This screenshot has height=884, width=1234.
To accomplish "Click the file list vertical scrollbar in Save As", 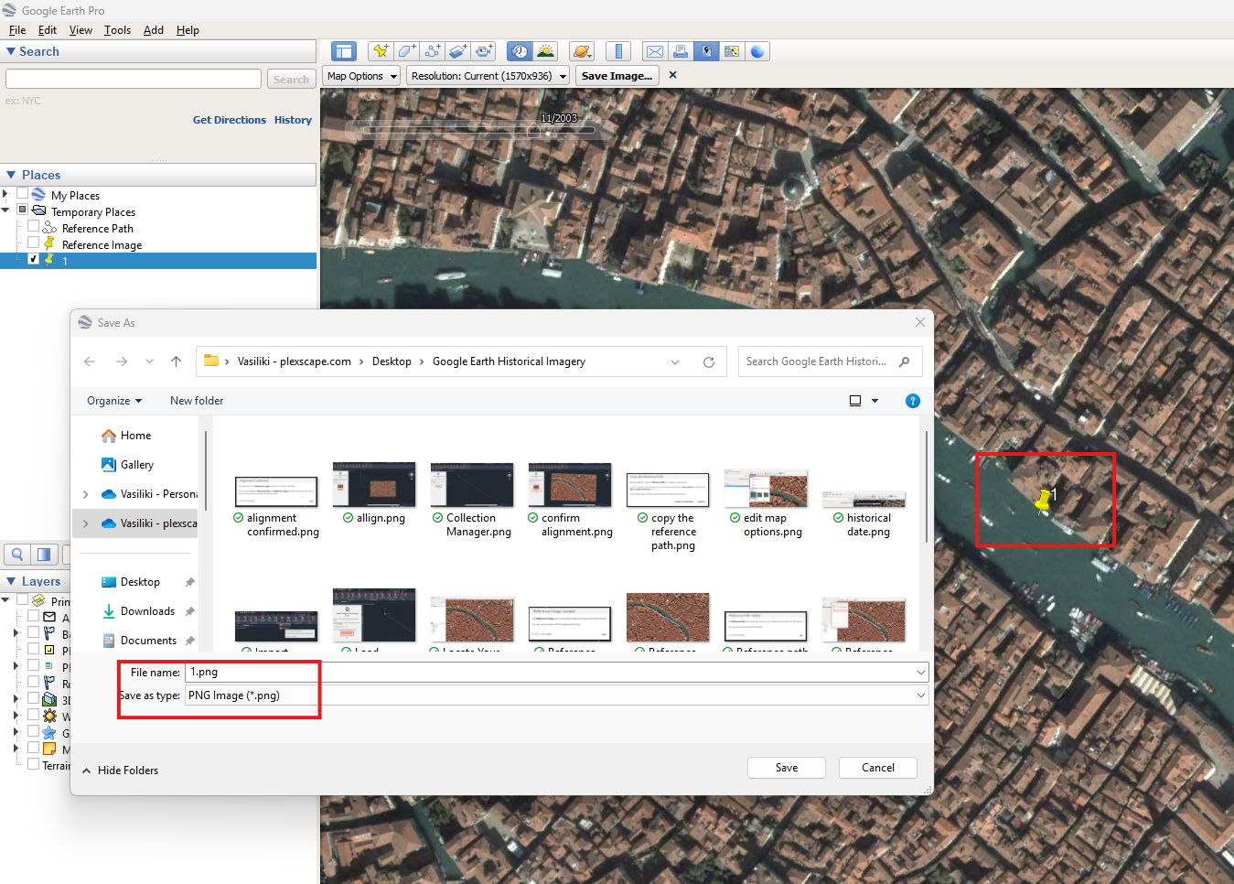I will click(x=927, y=486).
